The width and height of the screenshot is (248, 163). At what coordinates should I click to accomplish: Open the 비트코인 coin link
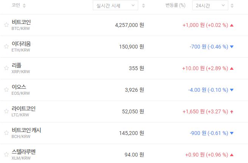click(21, 22)
